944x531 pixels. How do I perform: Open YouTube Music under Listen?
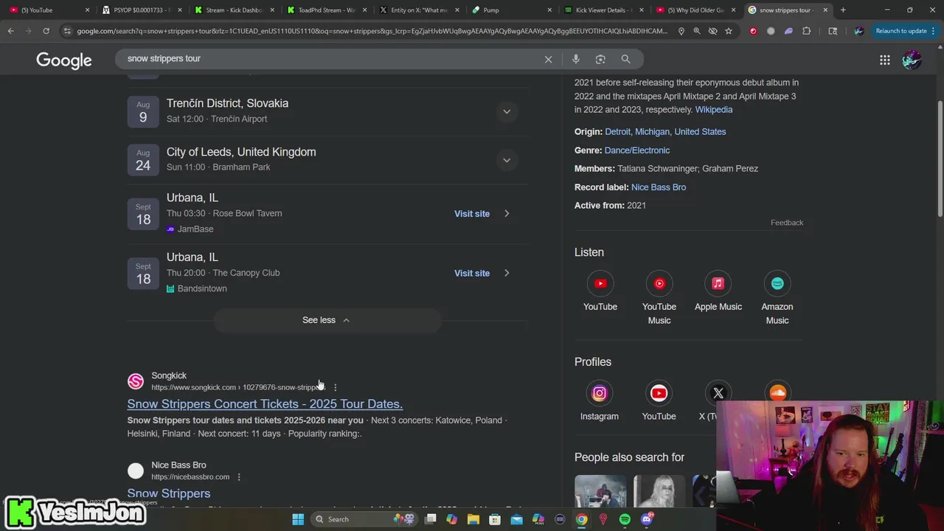coord(659,284)
